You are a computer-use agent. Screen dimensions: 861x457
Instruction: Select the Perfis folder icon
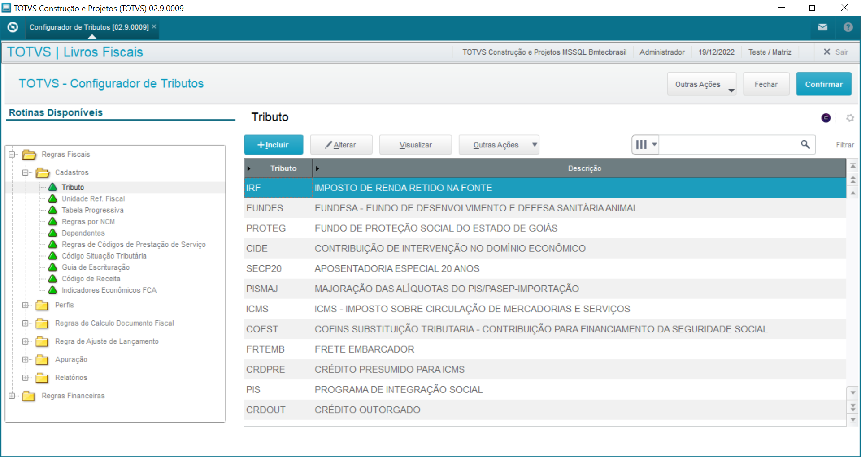click(x=42, y=305)
